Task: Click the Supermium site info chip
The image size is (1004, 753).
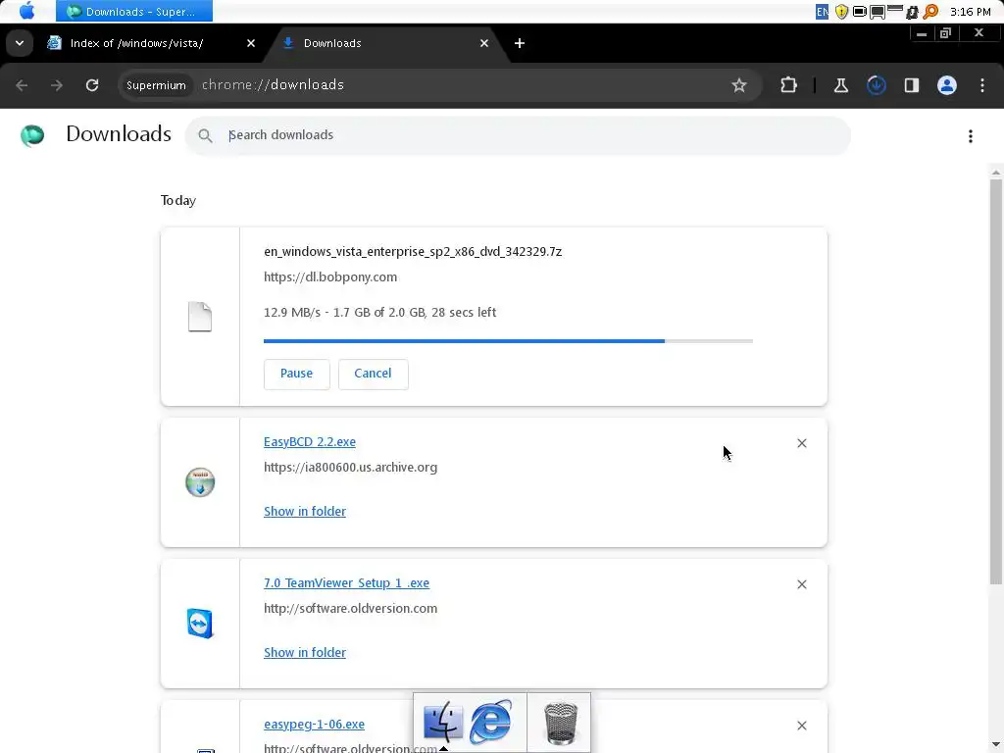Action: tap(156, 85)
